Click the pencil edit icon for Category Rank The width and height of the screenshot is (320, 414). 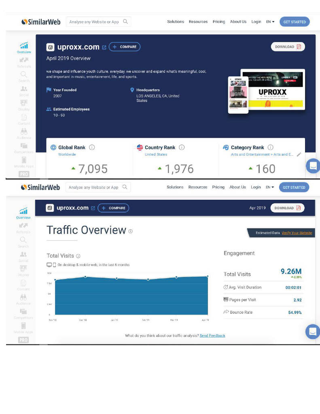click(x=299, y=154)
